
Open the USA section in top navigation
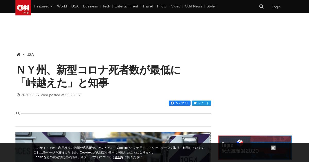[75, 6]
